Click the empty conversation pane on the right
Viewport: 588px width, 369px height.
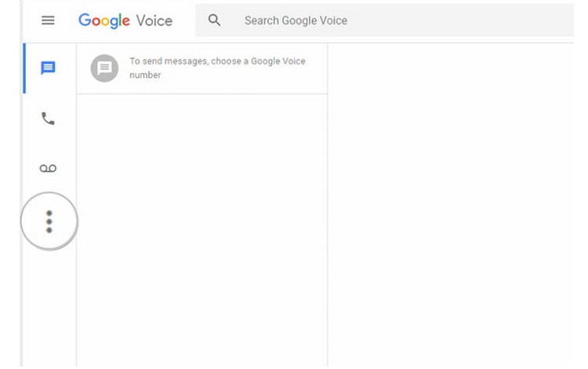pyautogui.click(x=451, y=205)
